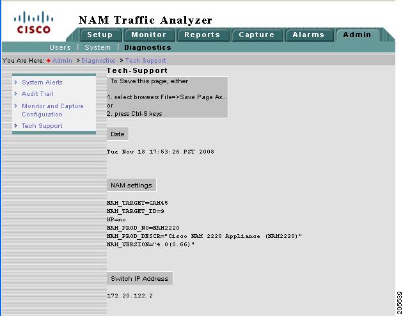The image size is (403, 316).
Task: Click the Save Page As instruction line
Action: (167, 97)
